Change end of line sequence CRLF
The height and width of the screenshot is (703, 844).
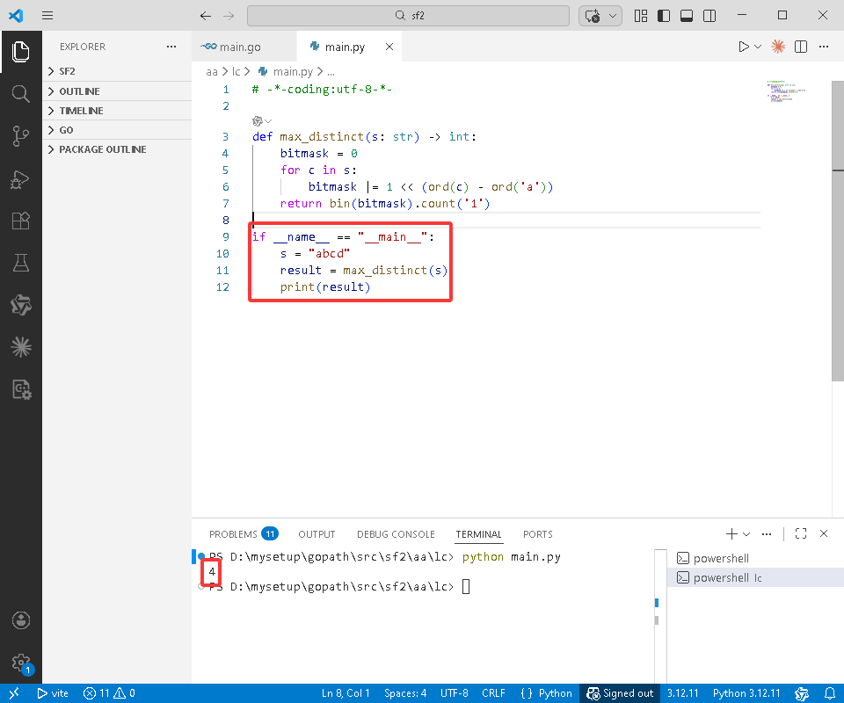point(493,693)
